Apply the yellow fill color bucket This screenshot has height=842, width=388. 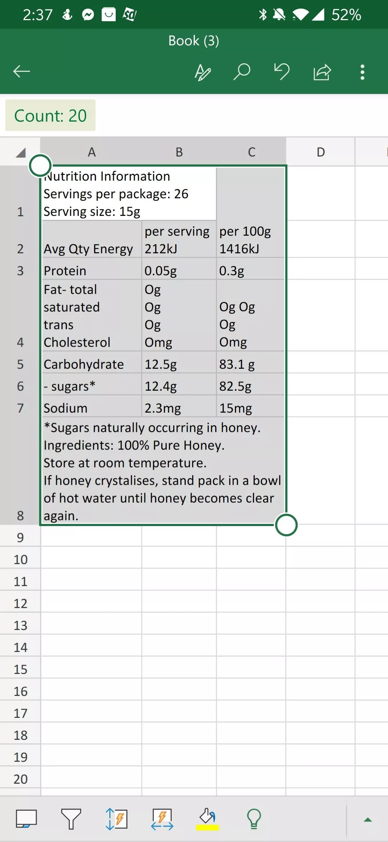[x=207, y=819]
